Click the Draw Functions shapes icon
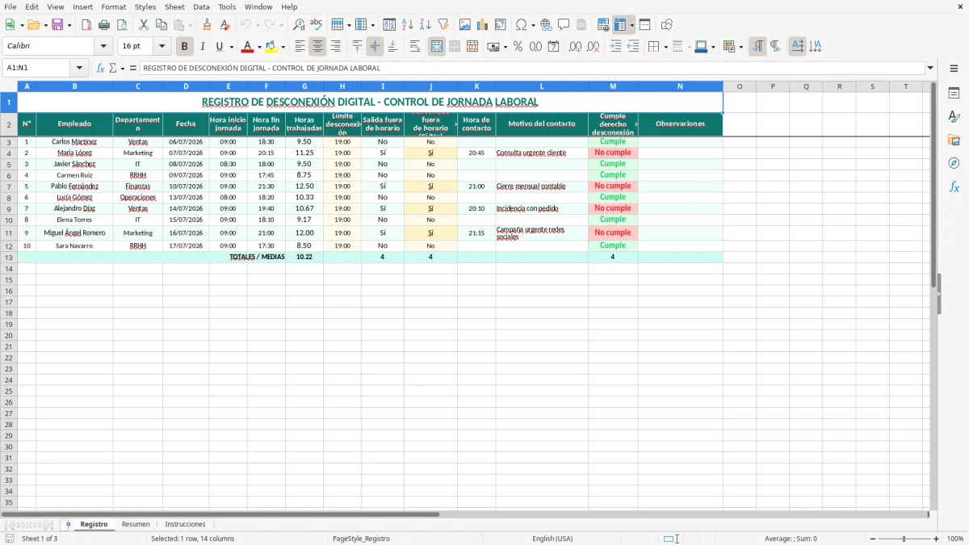Screen dimensions: 969x545 (x=667, y=25)
